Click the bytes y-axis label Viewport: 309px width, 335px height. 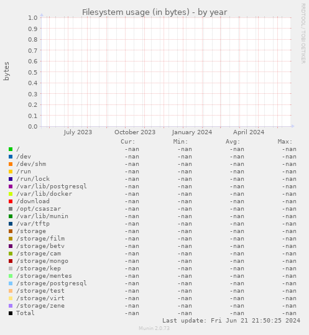pos(6,71)
